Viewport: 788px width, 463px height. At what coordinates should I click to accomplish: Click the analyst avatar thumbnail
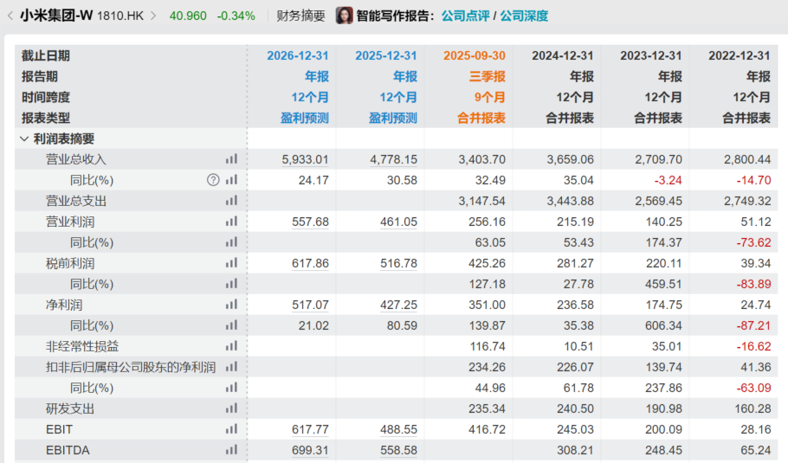pyautogui.click(x=344, y=16)
